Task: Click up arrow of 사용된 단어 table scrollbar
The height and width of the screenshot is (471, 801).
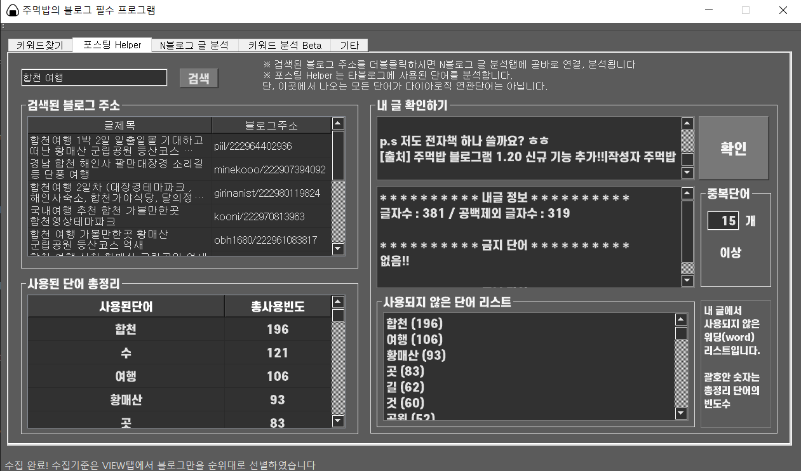Action: click(x=338, y=303)
